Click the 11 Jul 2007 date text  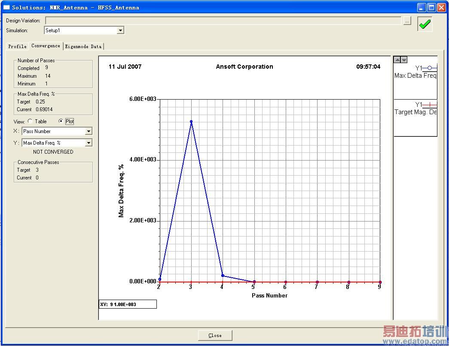(125, 67)
